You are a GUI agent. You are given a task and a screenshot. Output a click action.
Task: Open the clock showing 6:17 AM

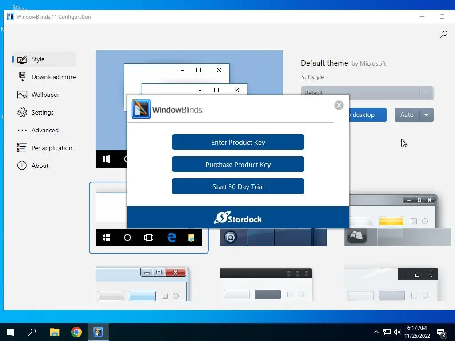pos(417,332)
